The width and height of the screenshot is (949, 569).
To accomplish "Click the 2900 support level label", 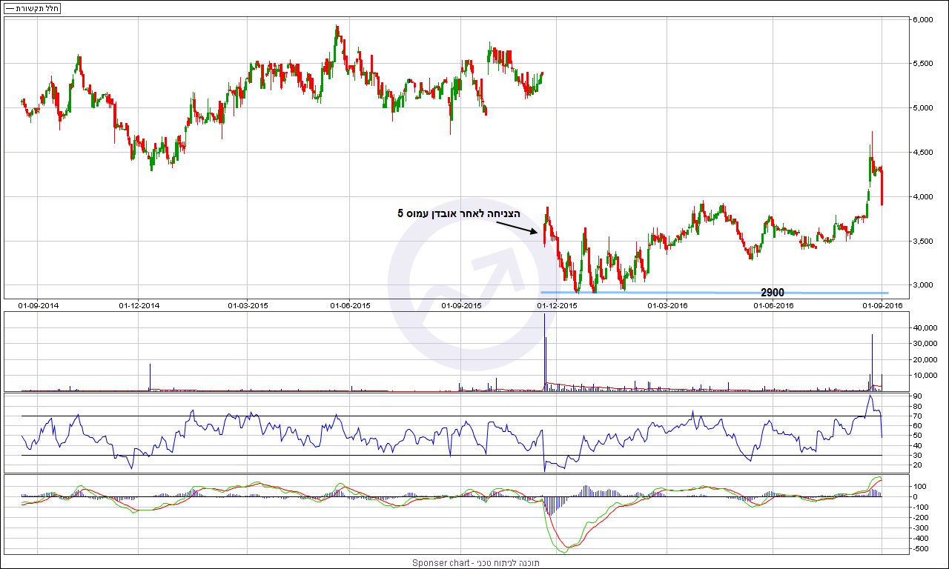I will tap(773, 293).
